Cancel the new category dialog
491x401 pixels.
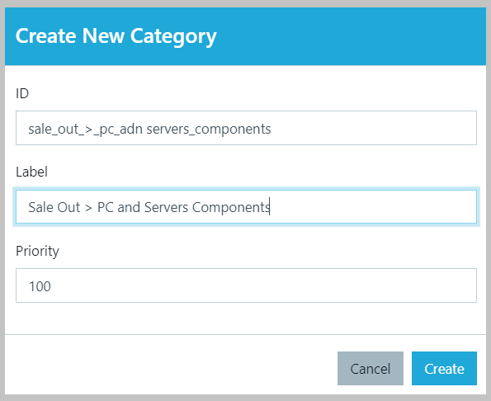point(371,369)
